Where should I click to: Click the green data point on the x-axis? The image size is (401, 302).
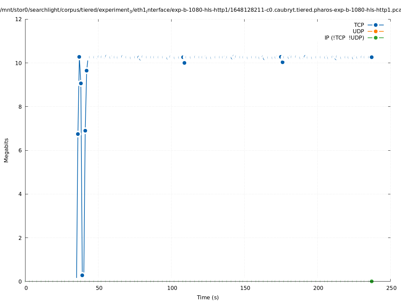pyautogui.click(x=372, y=281)
